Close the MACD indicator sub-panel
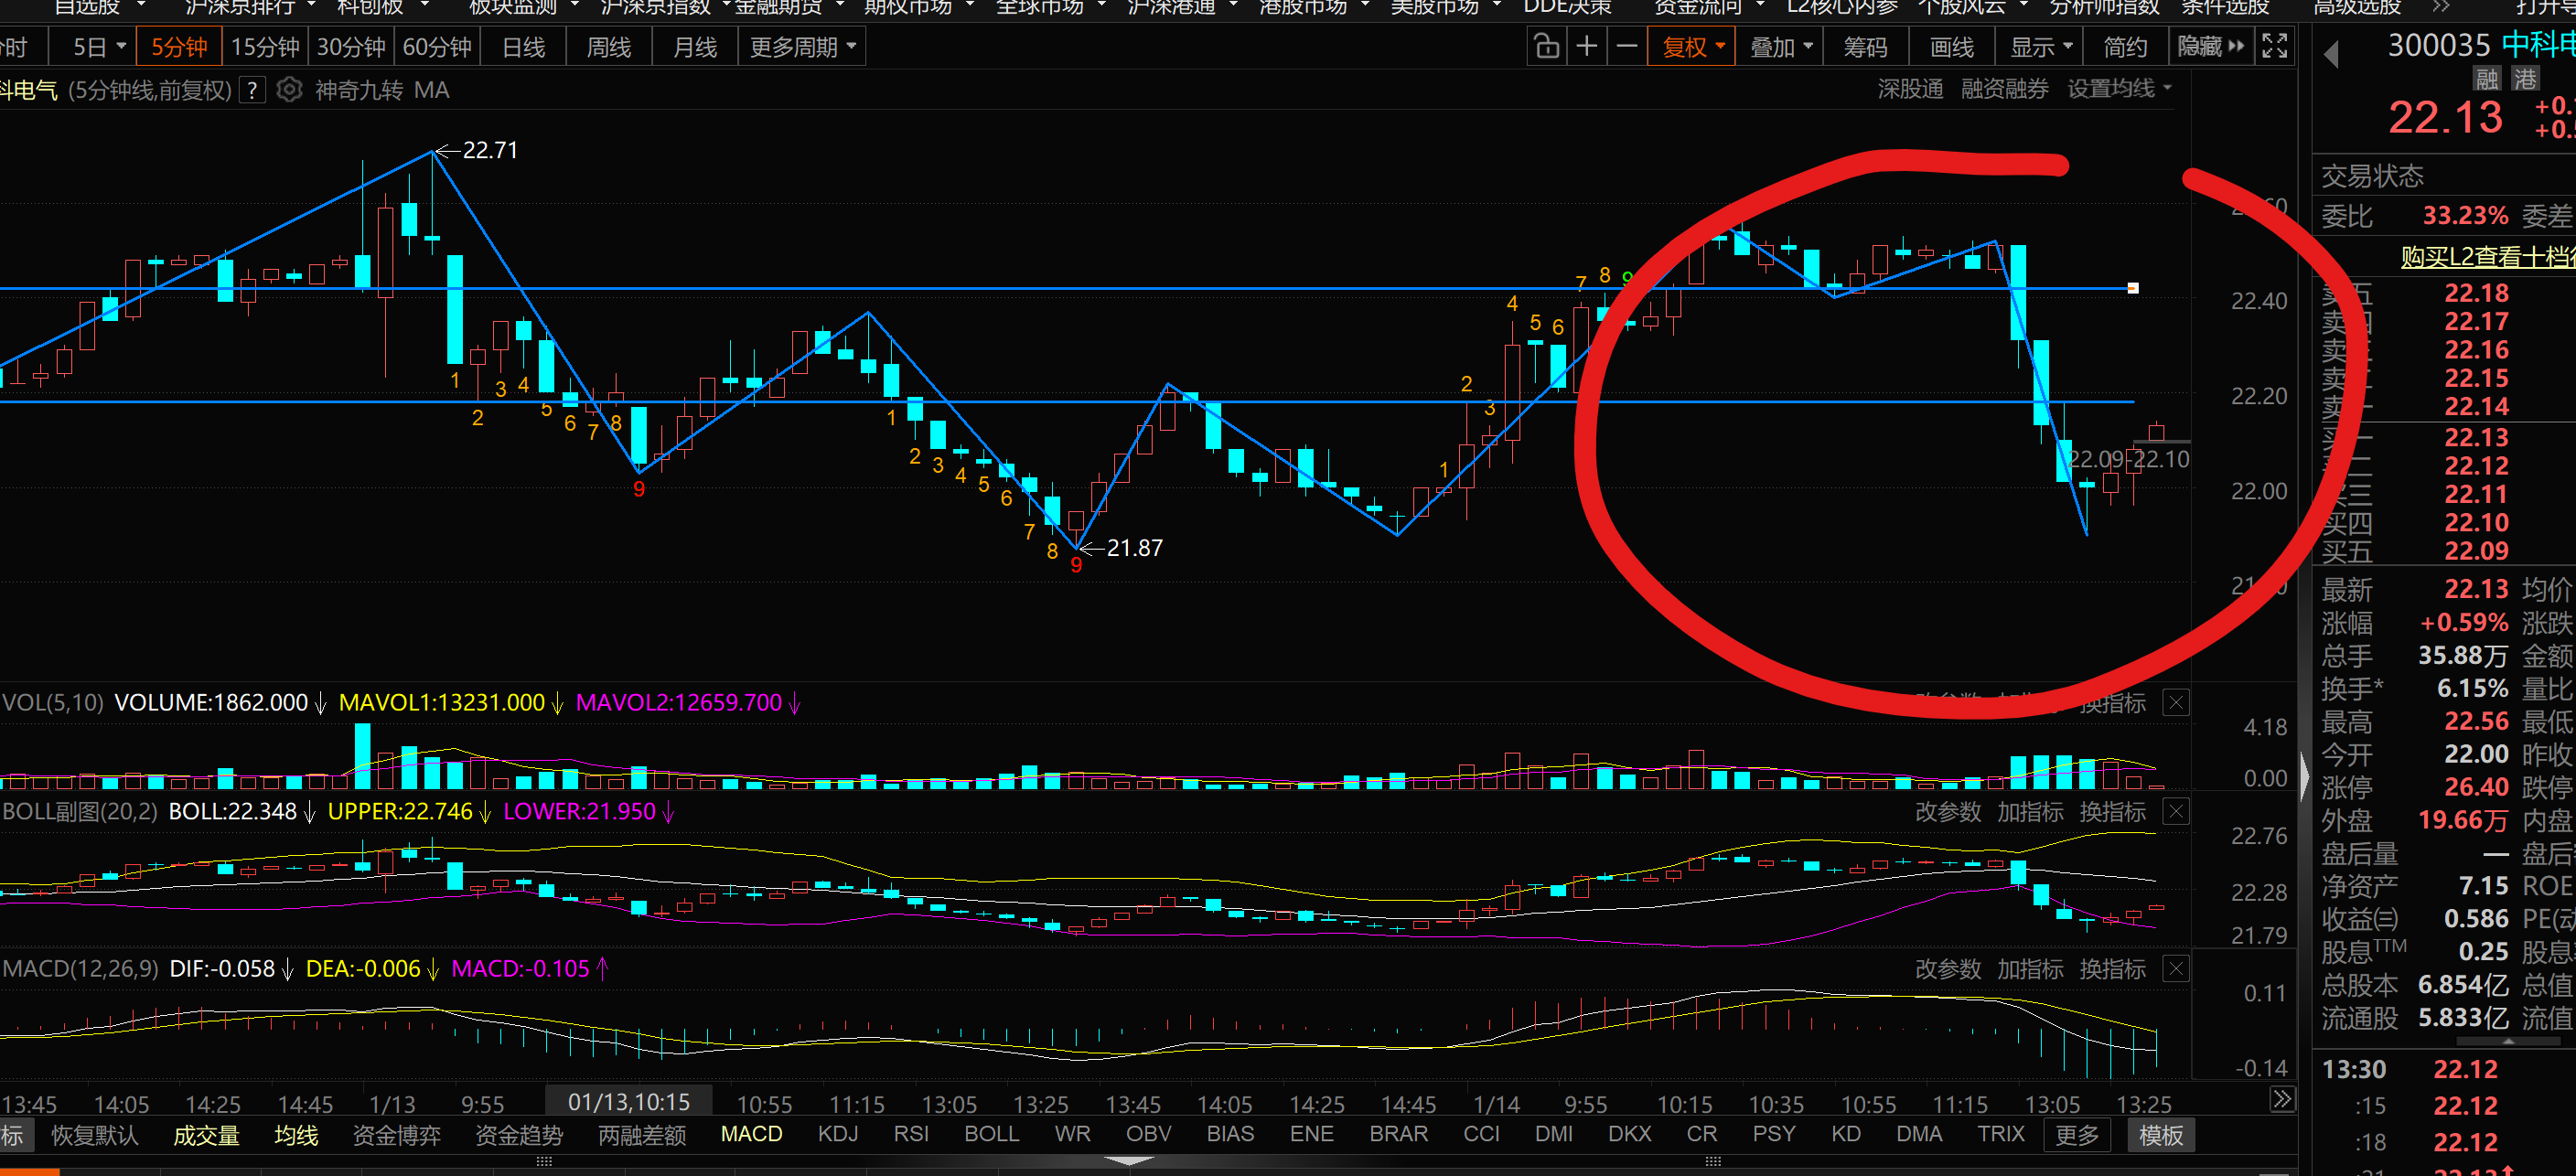 (2175, 968)
